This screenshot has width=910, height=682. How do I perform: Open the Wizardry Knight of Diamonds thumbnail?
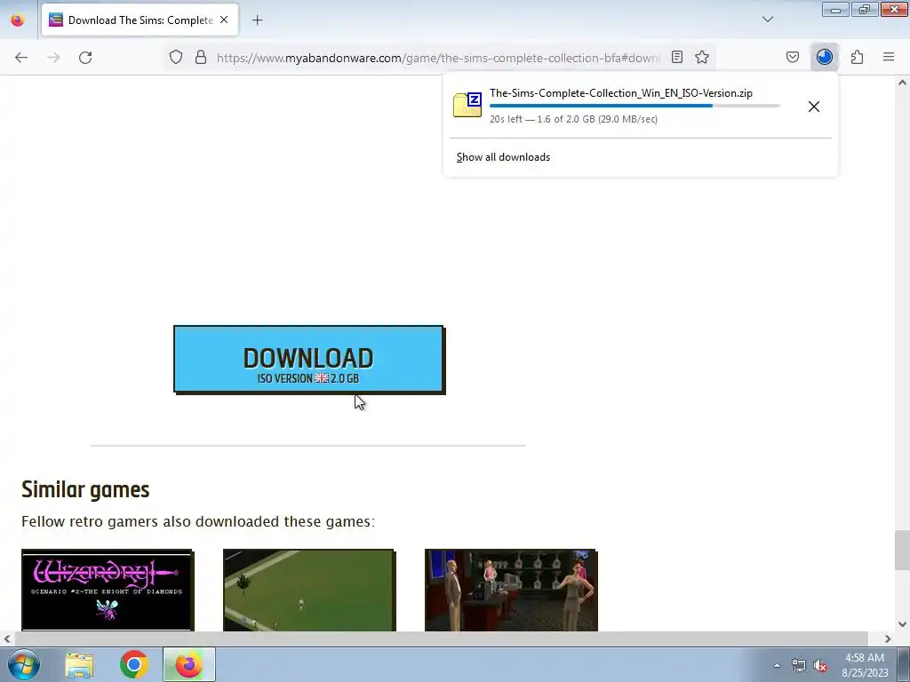click(108, 590)
